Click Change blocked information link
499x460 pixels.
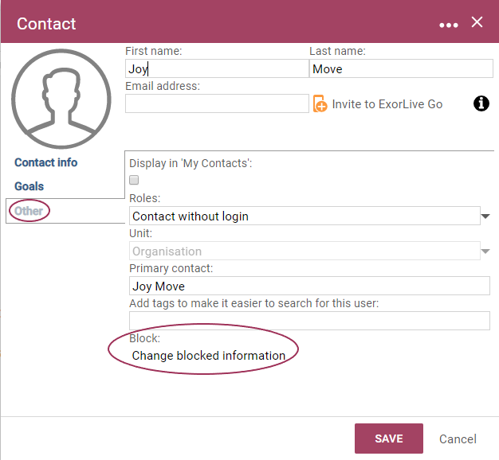tap(208, 356)
